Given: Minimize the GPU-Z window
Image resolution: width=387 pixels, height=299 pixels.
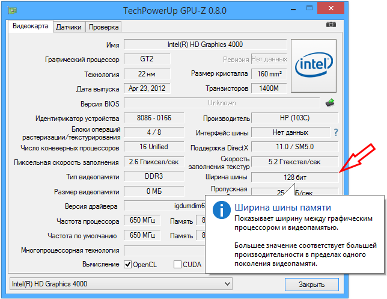Looking at the screenshot, I should (293, 10).
